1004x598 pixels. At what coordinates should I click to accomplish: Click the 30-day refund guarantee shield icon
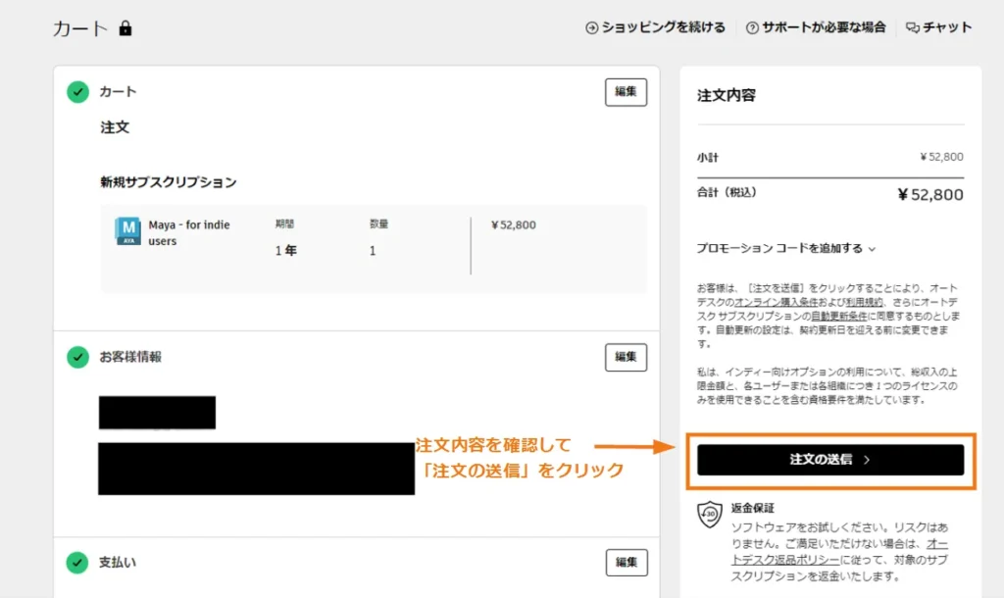(709, 516)
